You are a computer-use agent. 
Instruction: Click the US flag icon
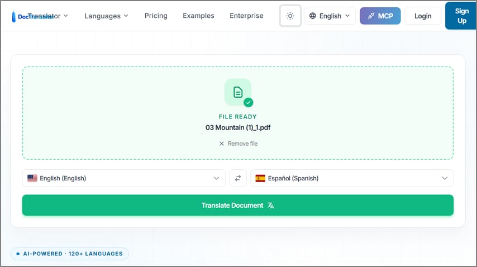click(32, 178)
